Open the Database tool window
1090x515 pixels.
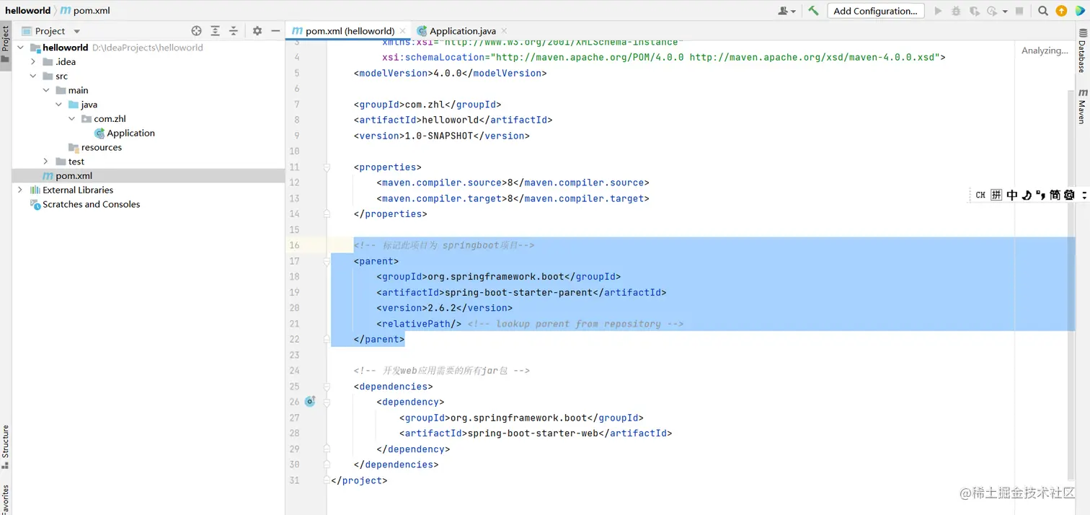point(1082,51)
